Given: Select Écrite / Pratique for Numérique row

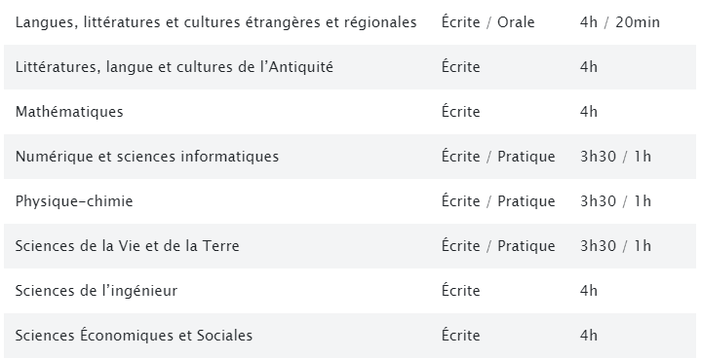Looking at the screenshot, I should click(x=498, y=157).
